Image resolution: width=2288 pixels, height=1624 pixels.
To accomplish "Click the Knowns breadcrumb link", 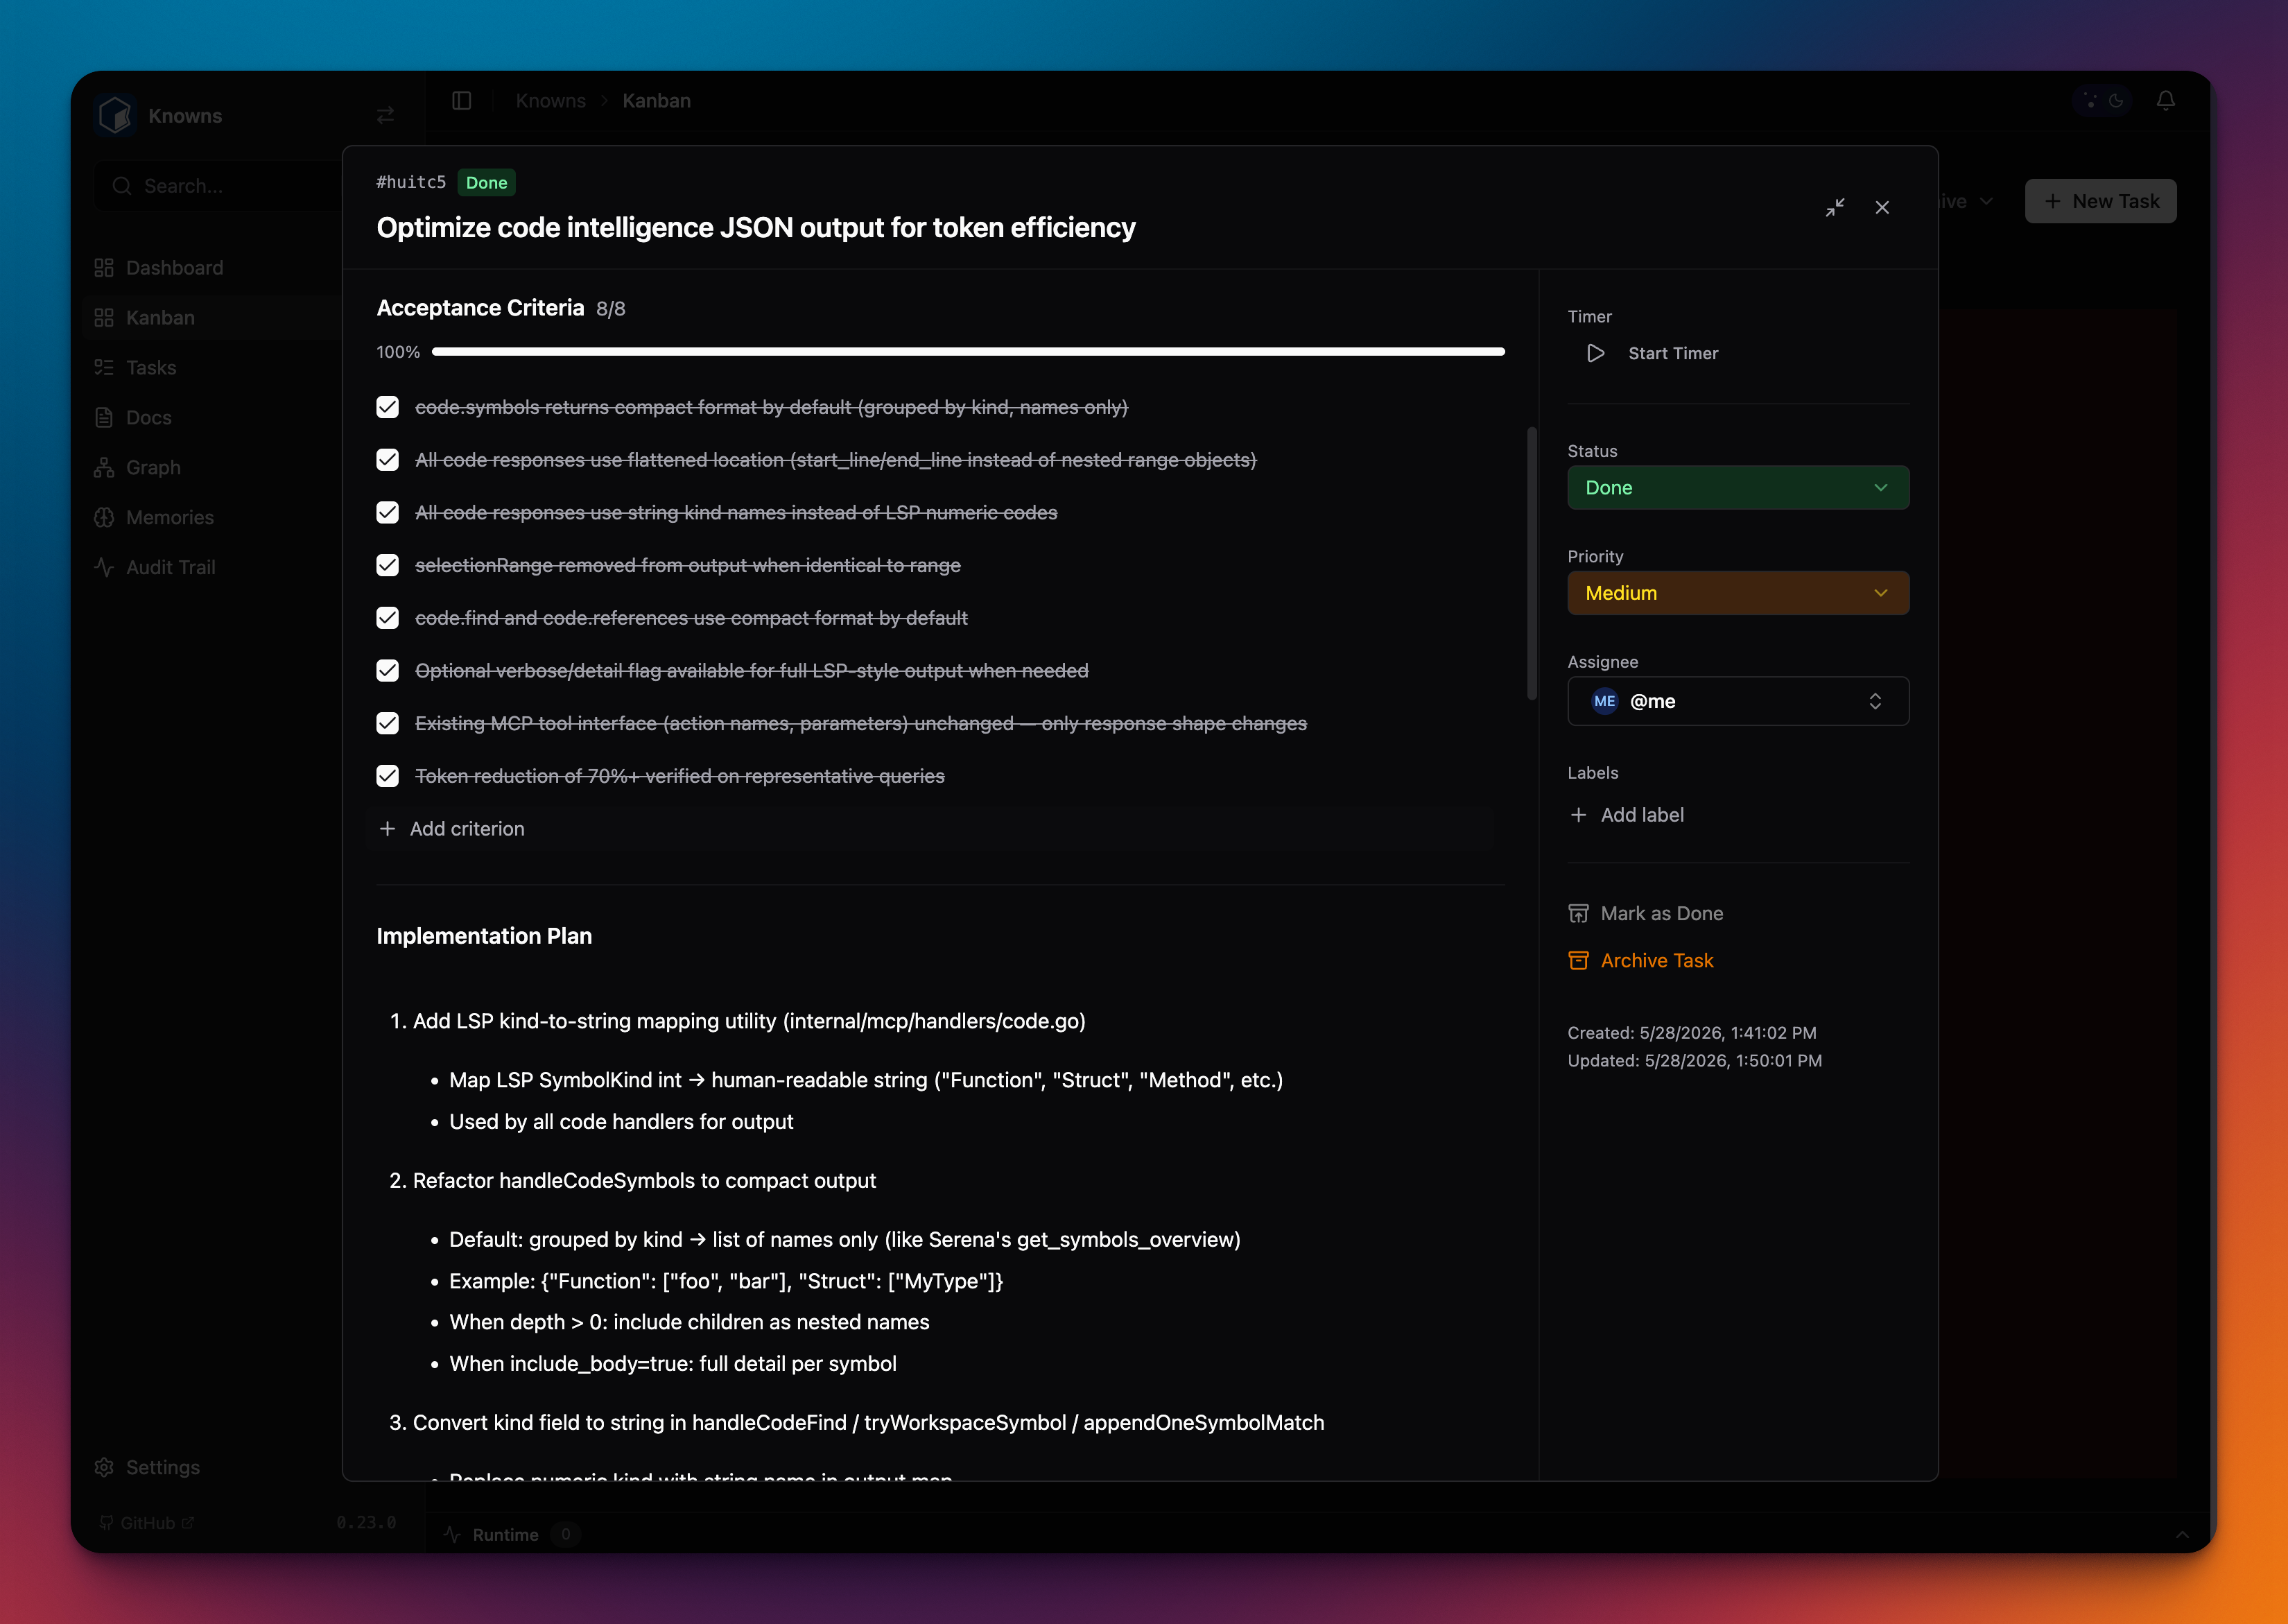I will (x=551, y=101).
